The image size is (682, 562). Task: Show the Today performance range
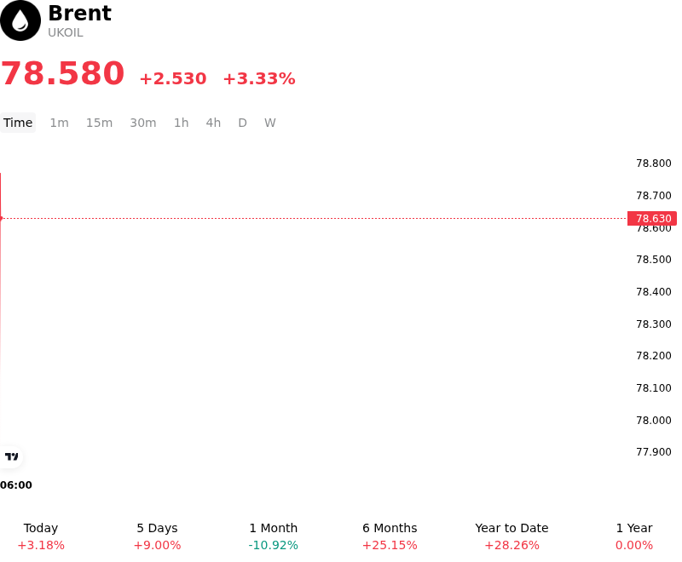point(41,536)
